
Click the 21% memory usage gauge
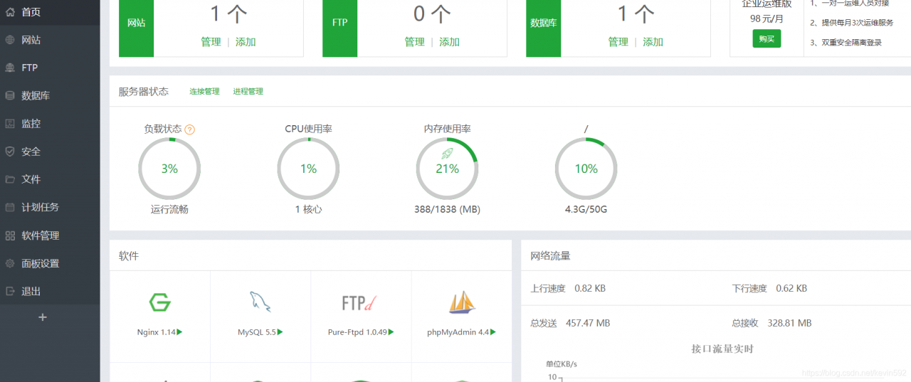pyautogui.click(x=447, y=169)
